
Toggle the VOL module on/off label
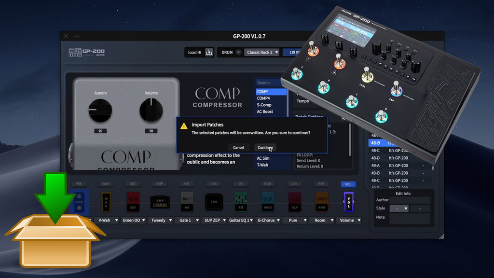pos(348,184)
